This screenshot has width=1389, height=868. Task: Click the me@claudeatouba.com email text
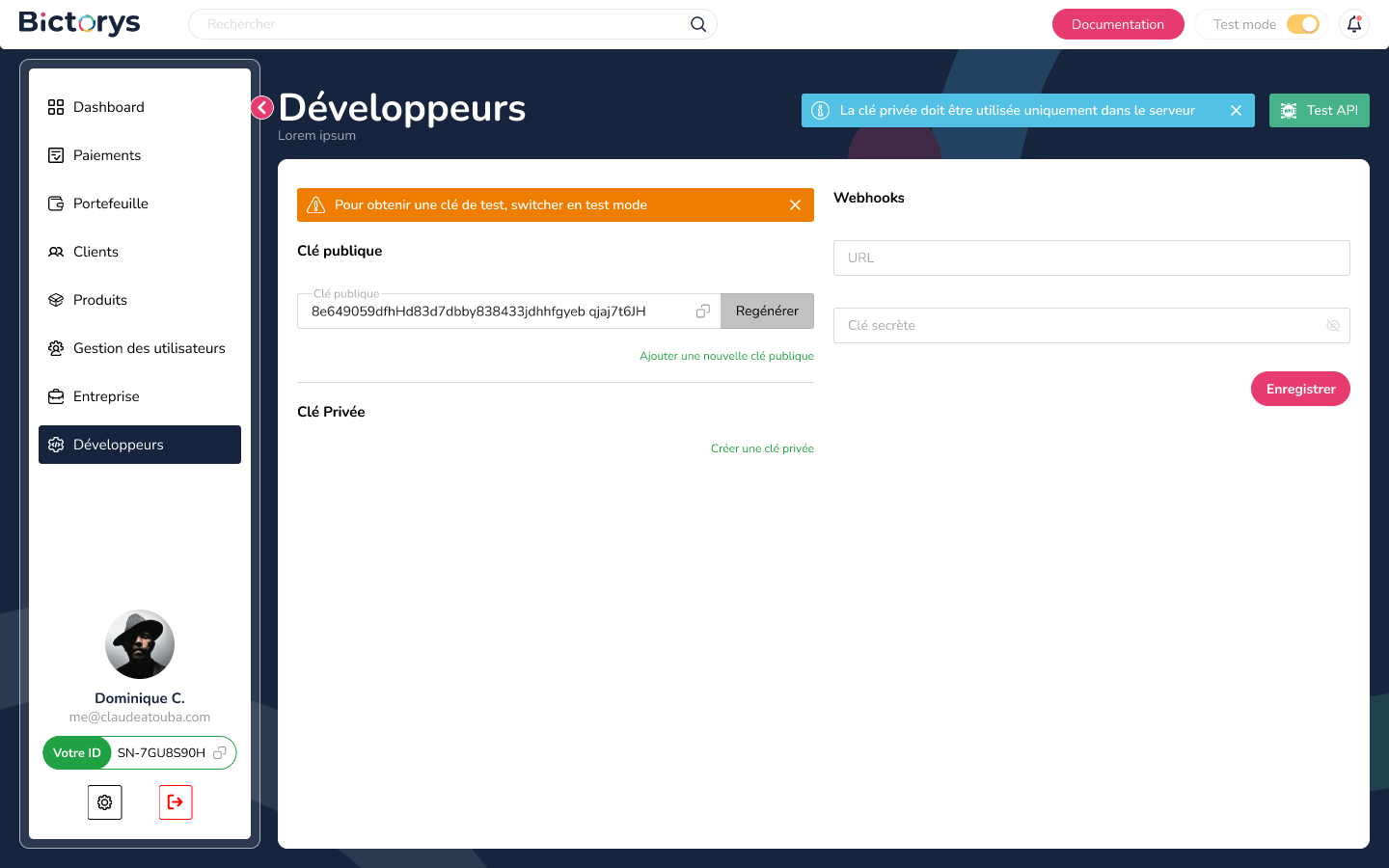[x=140, y=717]
